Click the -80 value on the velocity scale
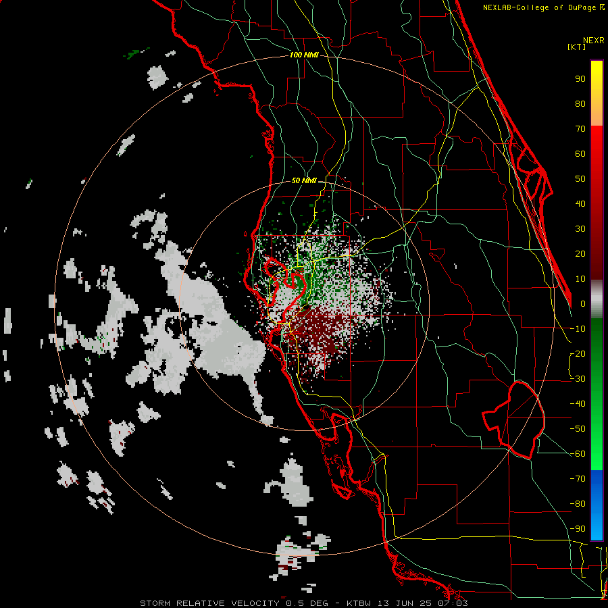This screenshot has width=608, height=608. [x=578, y=504]
